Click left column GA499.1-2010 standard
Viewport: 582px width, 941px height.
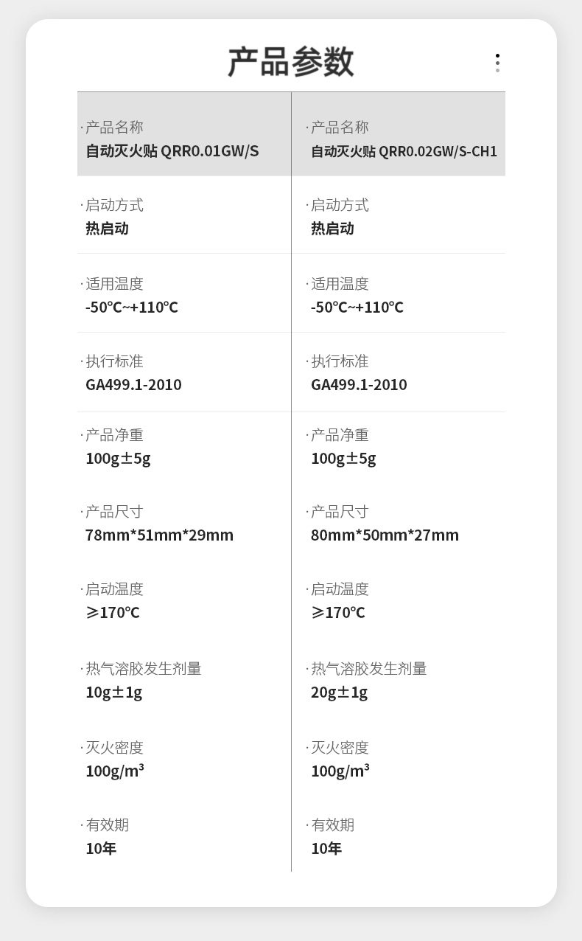[x=133, y=385]
